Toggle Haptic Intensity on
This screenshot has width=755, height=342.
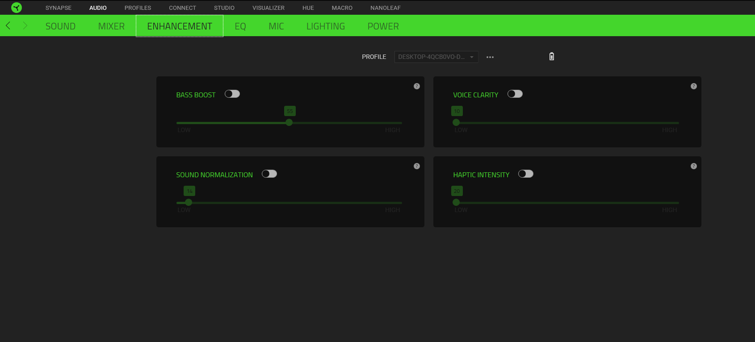526,174
